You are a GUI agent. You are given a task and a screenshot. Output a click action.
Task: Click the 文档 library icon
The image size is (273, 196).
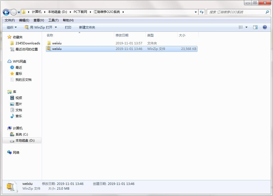tap(12, 110)
